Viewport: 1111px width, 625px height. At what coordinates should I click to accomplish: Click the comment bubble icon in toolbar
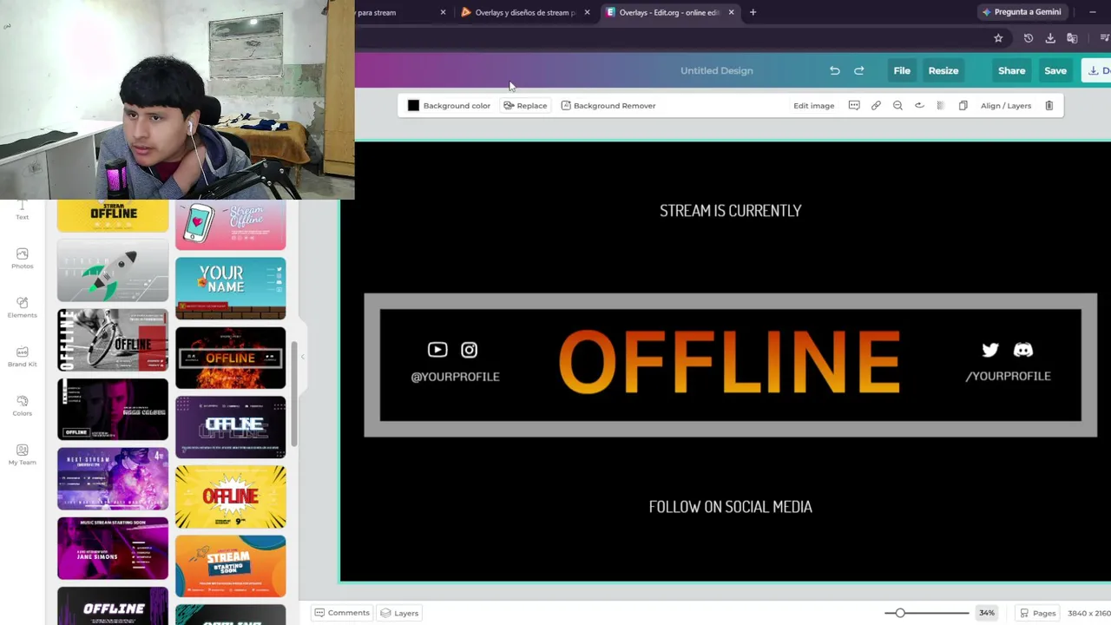[x=854, y=106]
